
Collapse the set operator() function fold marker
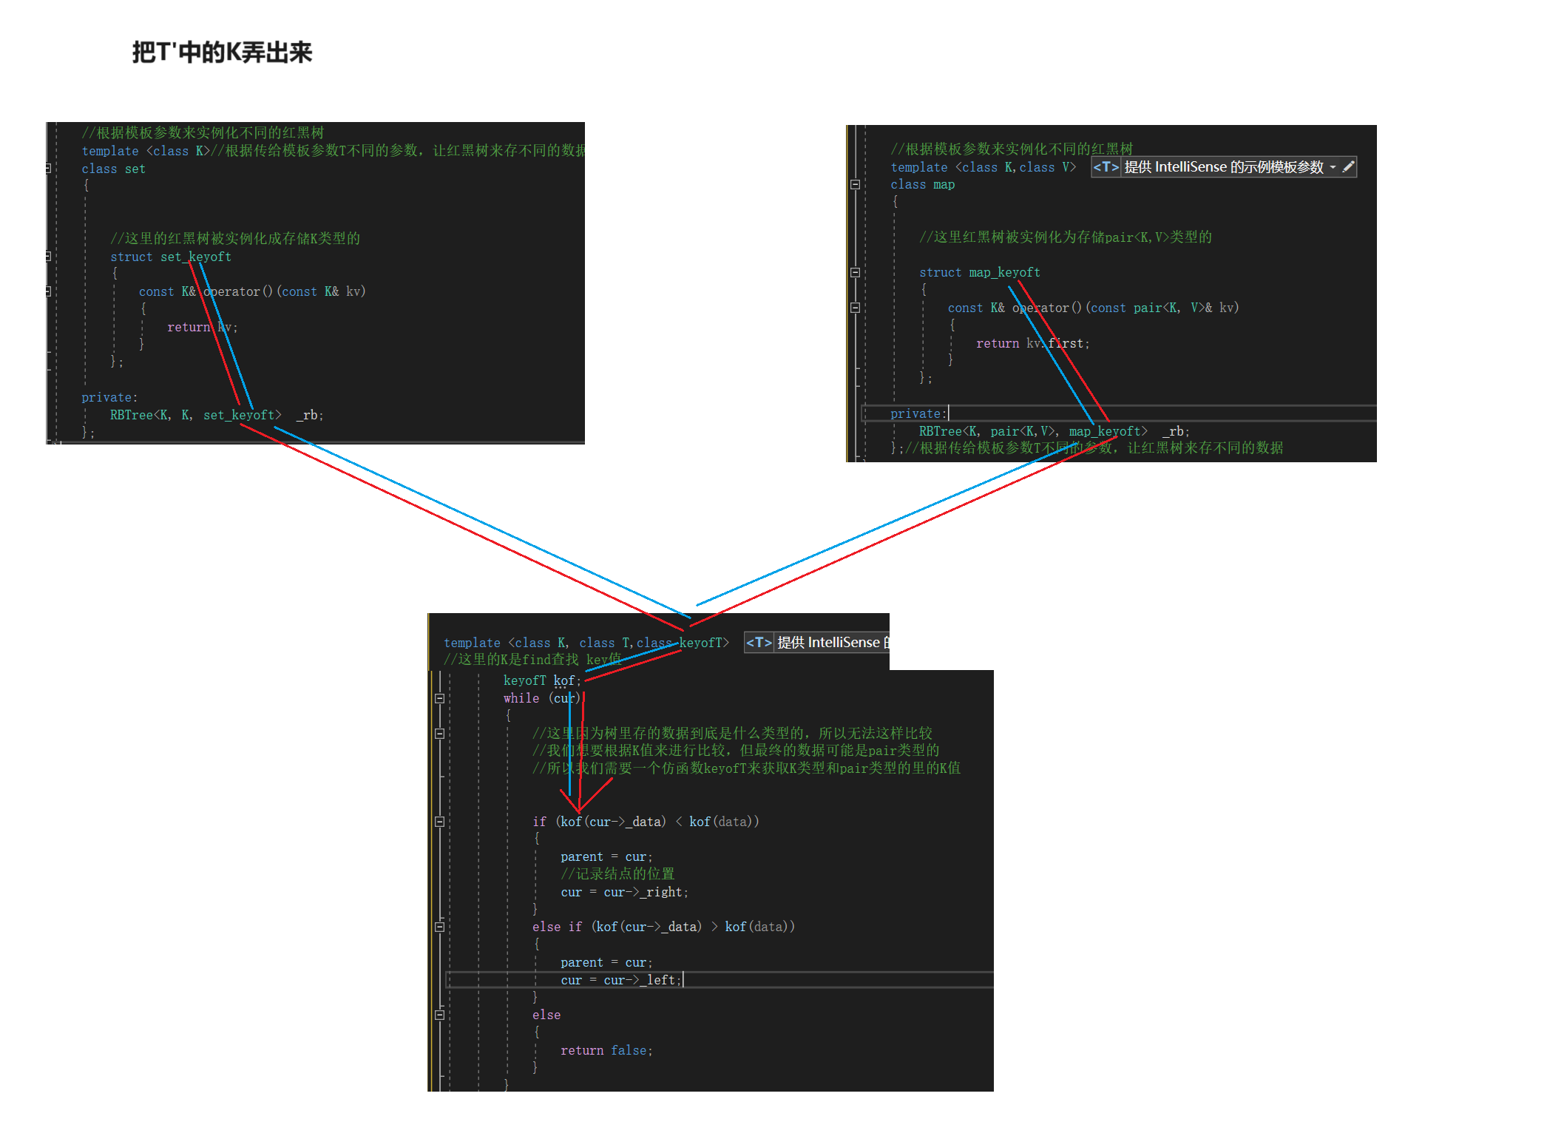pyautogui.click(x=48, y=291)
